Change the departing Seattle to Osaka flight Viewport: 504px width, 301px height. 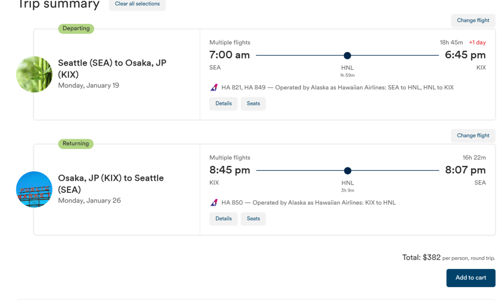point(473,21)
